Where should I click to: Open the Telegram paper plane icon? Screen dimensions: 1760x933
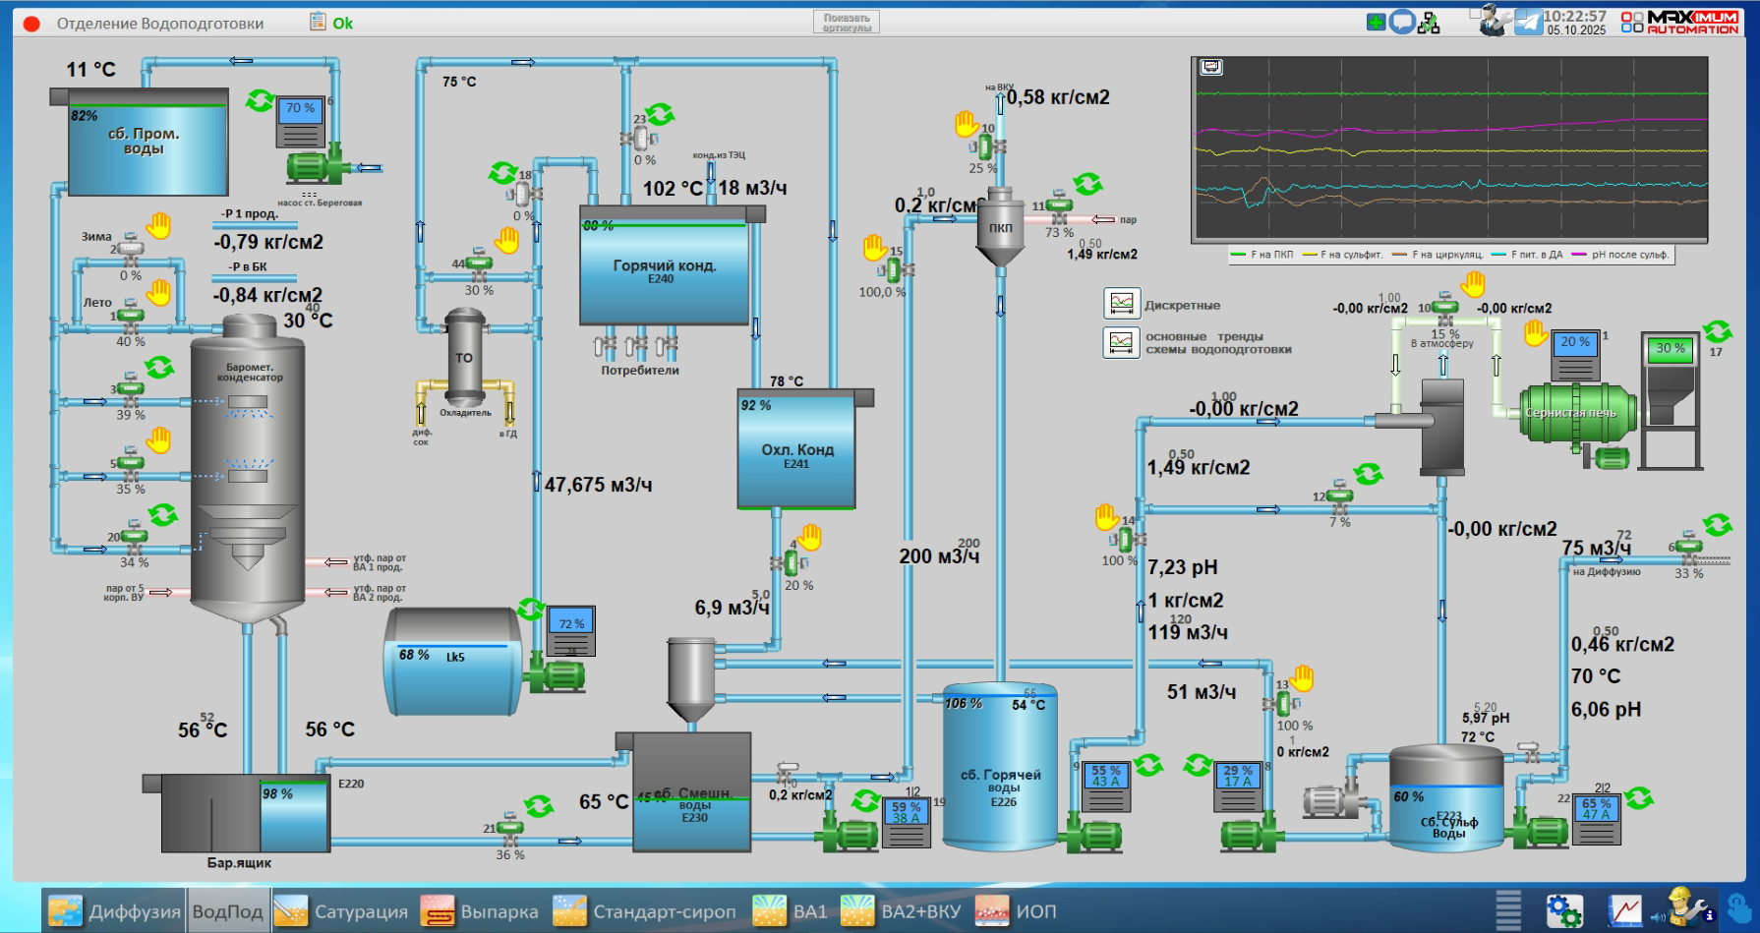(x=1528, y=22)
